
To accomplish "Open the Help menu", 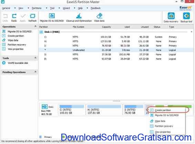I will tap(80, 8).
